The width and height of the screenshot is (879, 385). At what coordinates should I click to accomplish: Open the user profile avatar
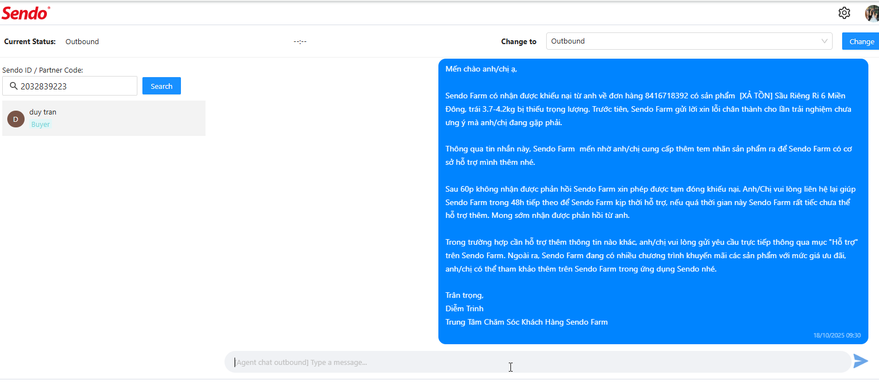click(x=872, y=13)
